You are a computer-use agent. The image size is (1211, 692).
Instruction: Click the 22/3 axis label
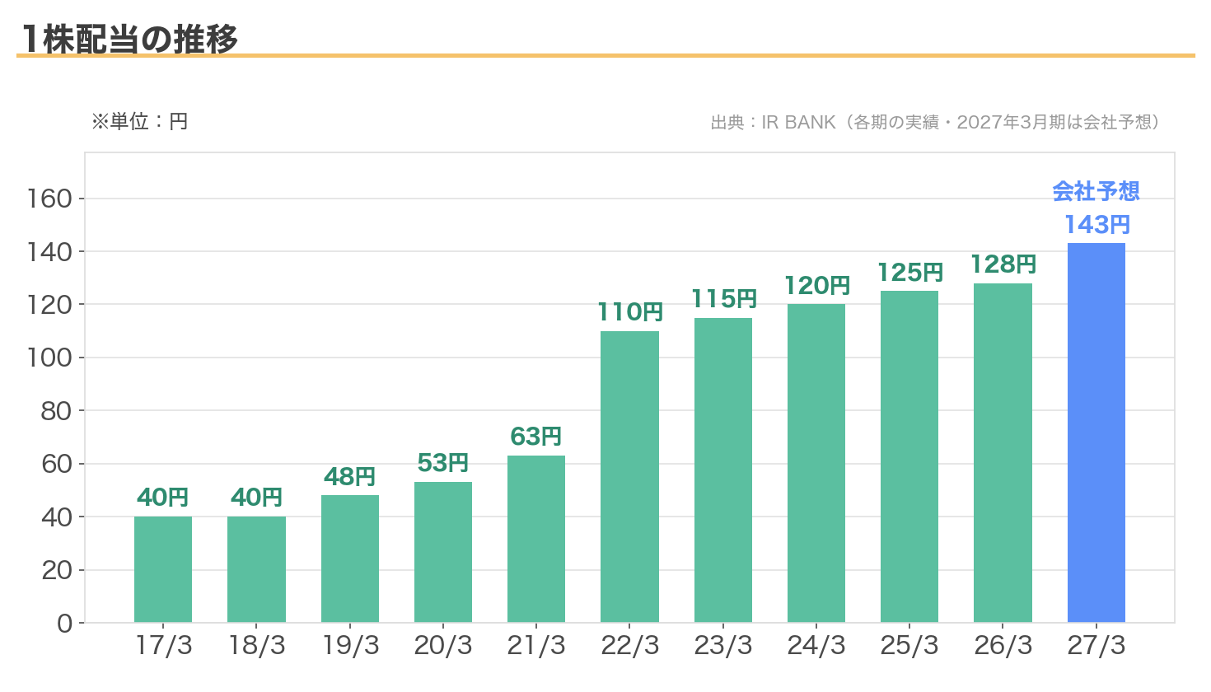coord(630,645)
